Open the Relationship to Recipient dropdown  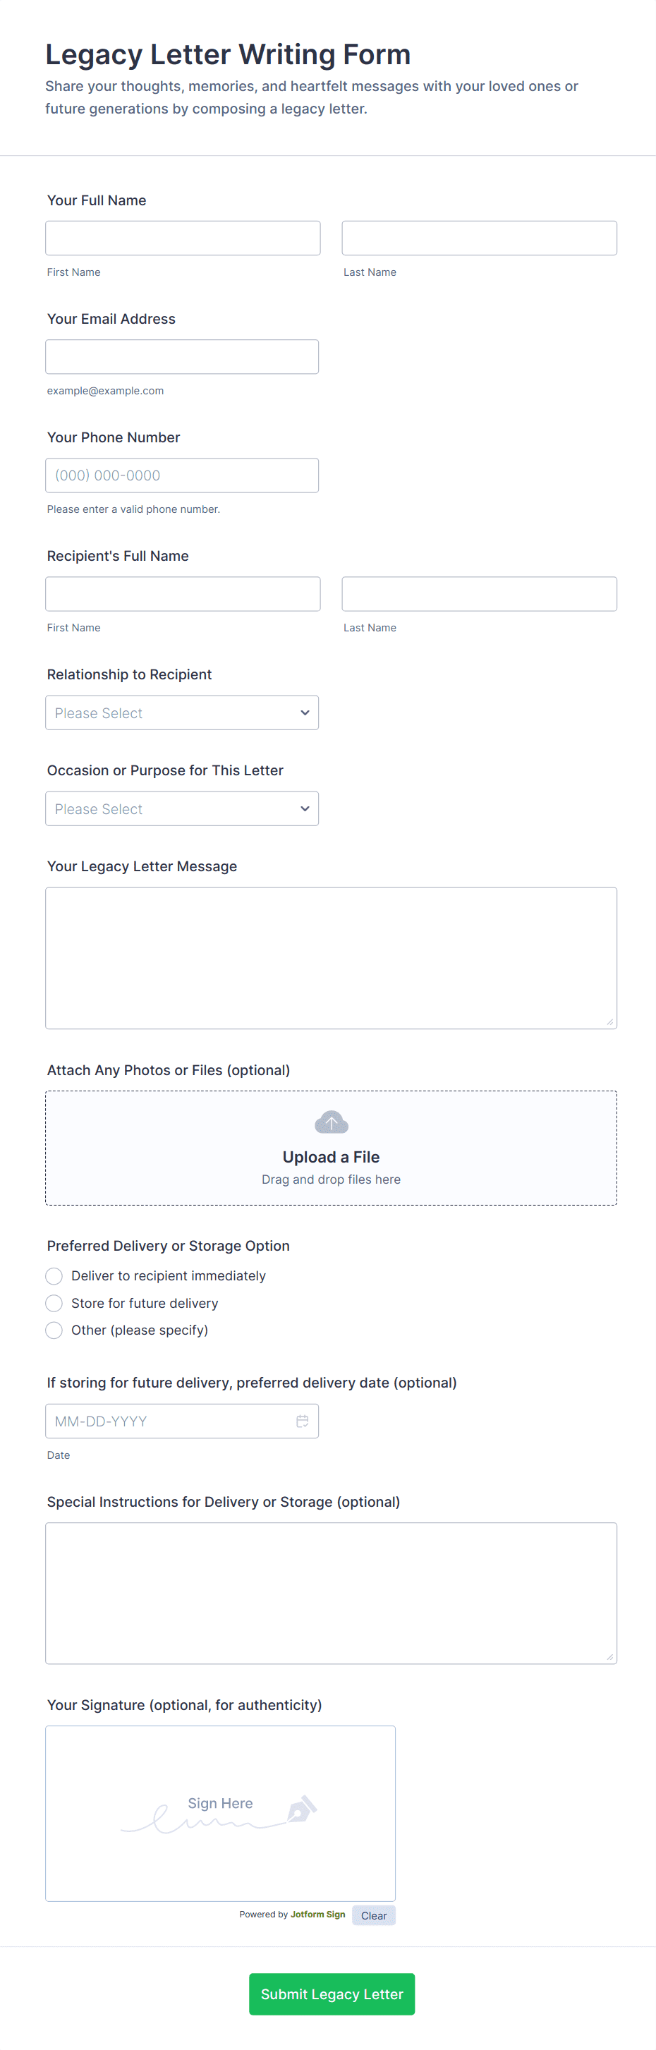click(182, 713)
